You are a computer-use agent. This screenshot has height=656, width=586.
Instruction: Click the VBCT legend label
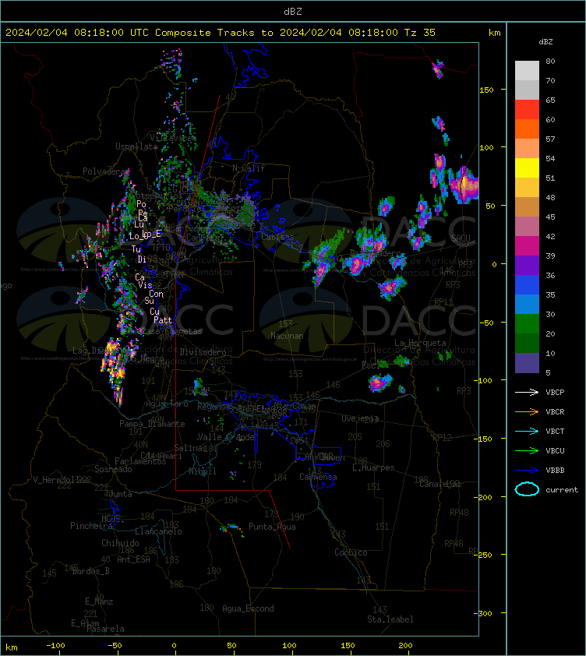pyautogui.click(x=555, y=431)
